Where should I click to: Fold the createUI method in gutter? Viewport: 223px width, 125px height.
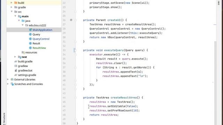(x=76, y=20)
